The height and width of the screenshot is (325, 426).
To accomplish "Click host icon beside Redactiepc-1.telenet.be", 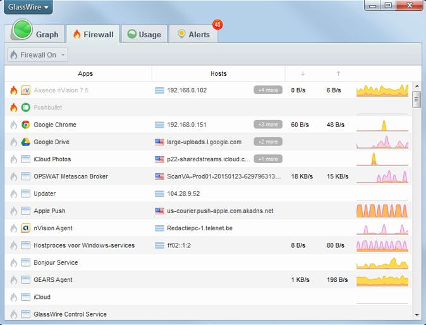I will pyautogui.click(x=159, y=228).
